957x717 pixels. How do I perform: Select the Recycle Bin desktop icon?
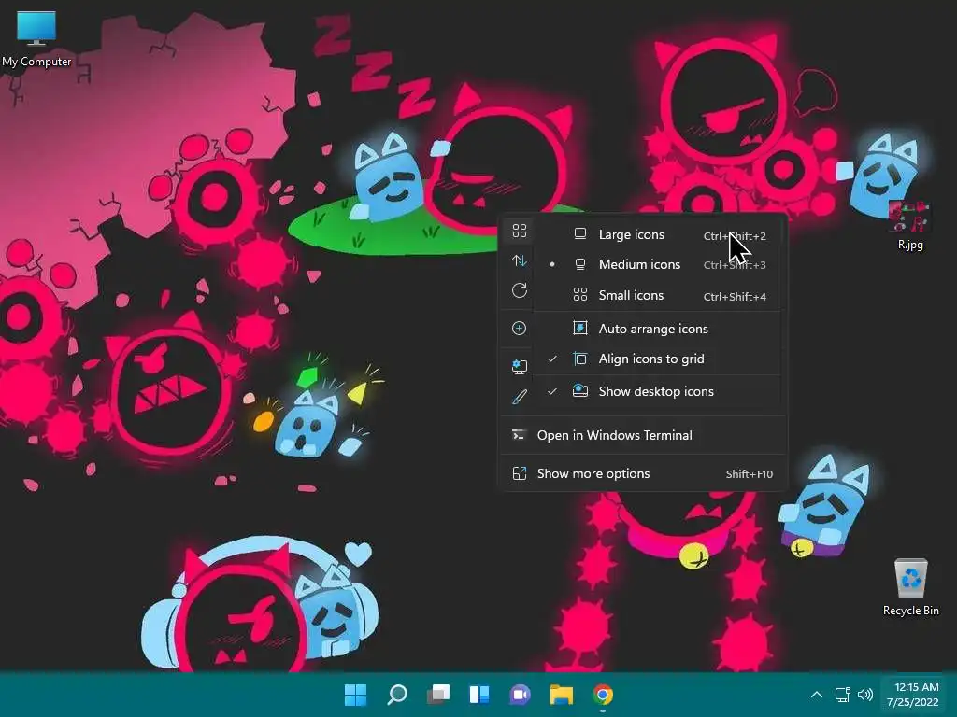[x=910, y=588]
